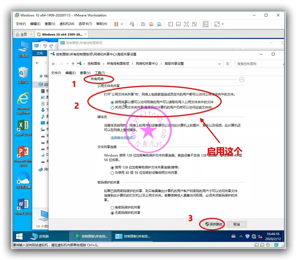Select 为使用 40 或 56 位加密 radio option
The image size is (297, 260).
pyautogui.click(x=112, y=173)
